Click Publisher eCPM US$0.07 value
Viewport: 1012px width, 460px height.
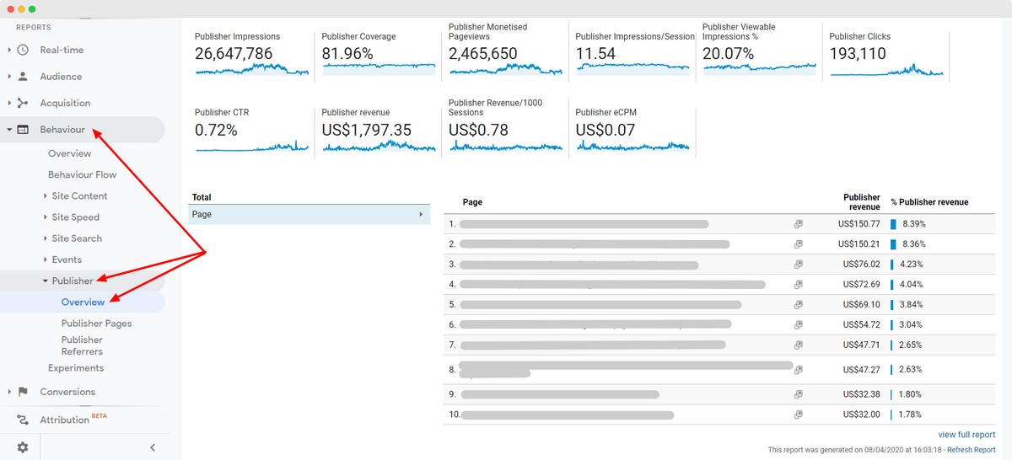606,130
